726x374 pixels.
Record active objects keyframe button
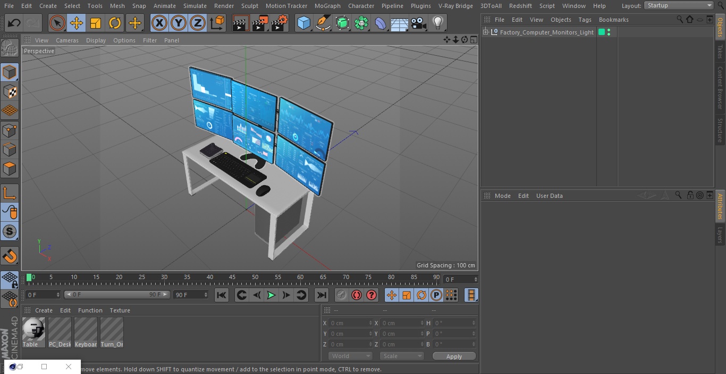pyautogui.click(x=341, y=295)
